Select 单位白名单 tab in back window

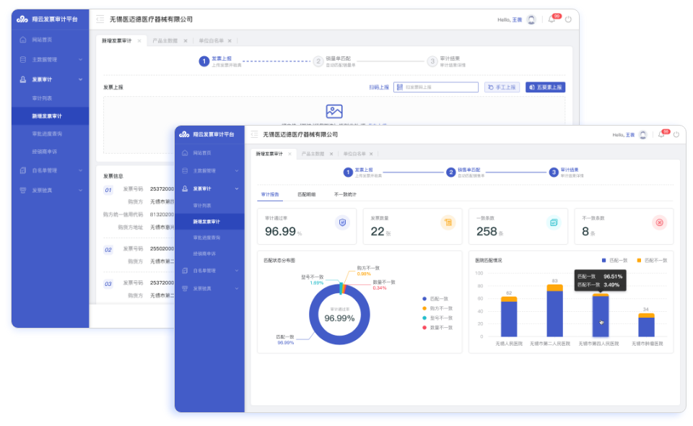point(211,40)
